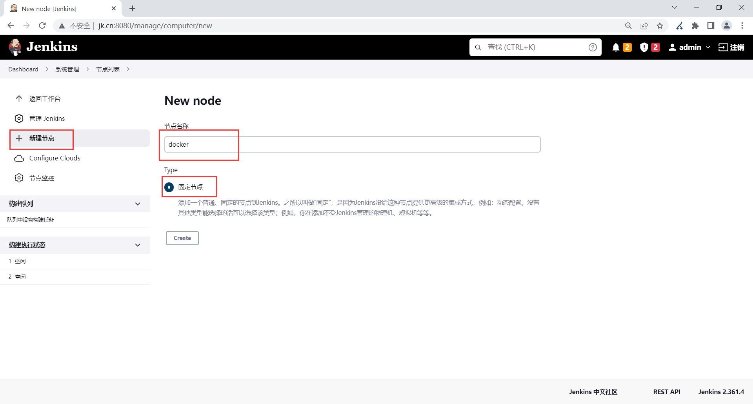The width and height of the screenshot is (753, 404).
Task: Go to Dashboard breadcrumb link
Action: coord(23,69)
